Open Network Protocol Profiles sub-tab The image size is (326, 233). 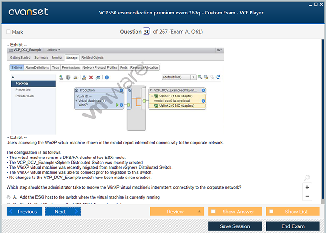tap(100, 68)
